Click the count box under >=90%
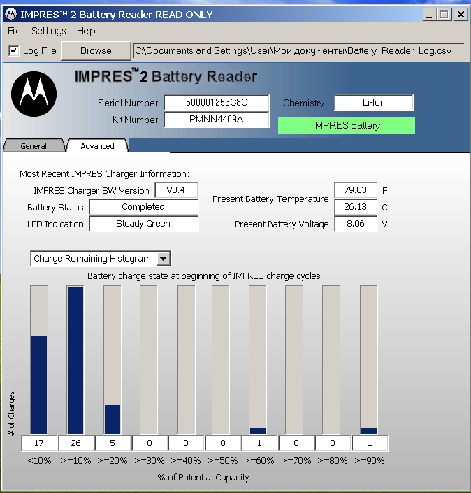This screenshot has width=471, height=493. point(370,443)
